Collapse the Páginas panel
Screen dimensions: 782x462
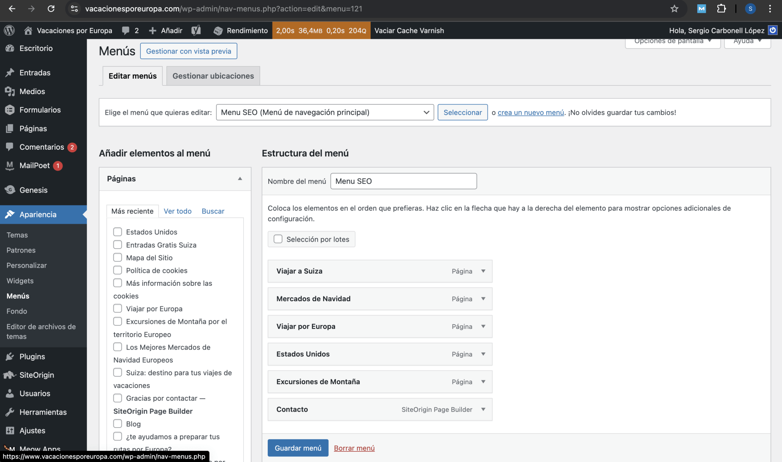click(240, 179)
